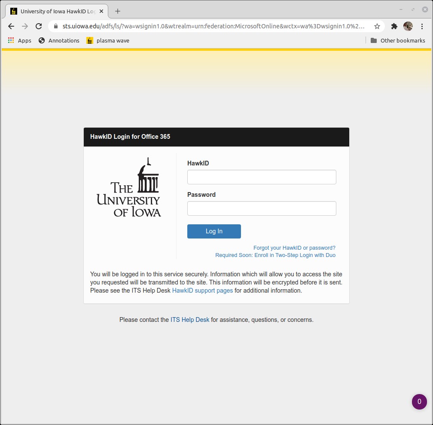
Task: Minimize the browser window
Action: 401,10
